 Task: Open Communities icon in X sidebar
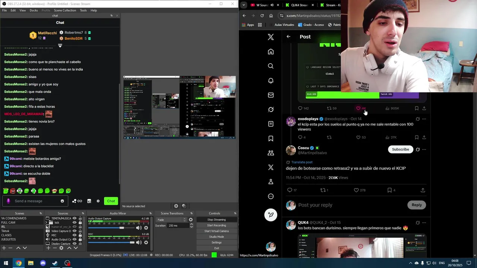click(271, 153)
